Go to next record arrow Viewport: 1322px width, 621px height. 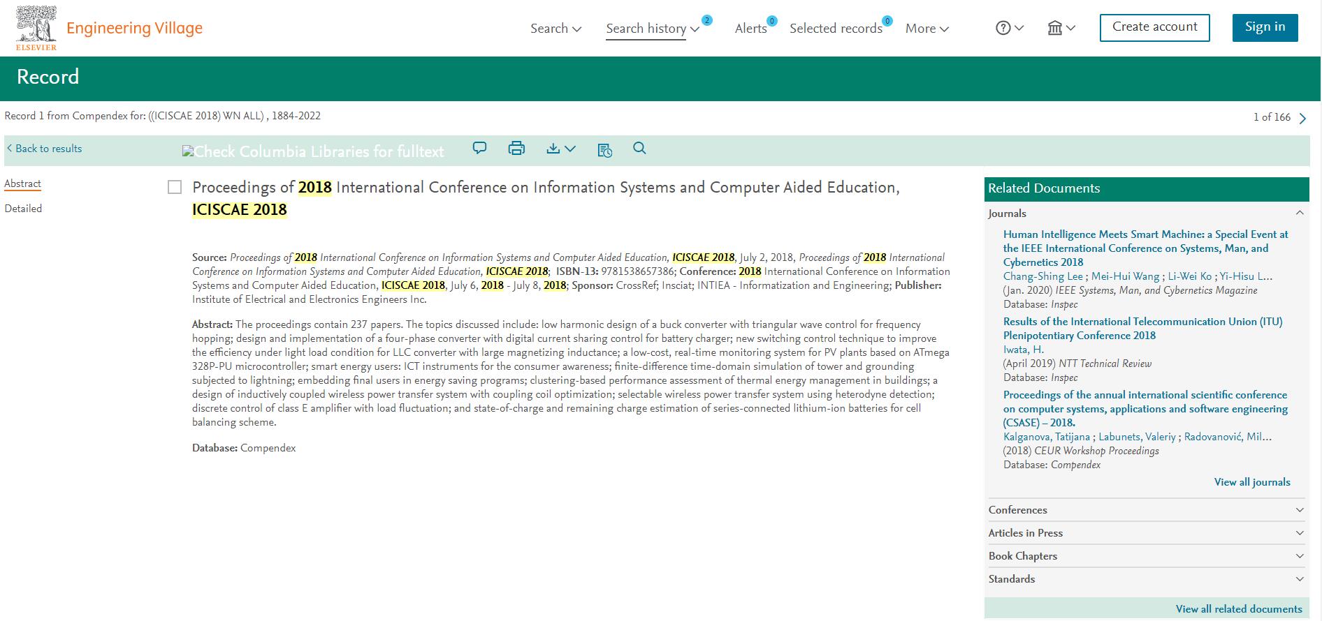click(x=1302, y=118)
